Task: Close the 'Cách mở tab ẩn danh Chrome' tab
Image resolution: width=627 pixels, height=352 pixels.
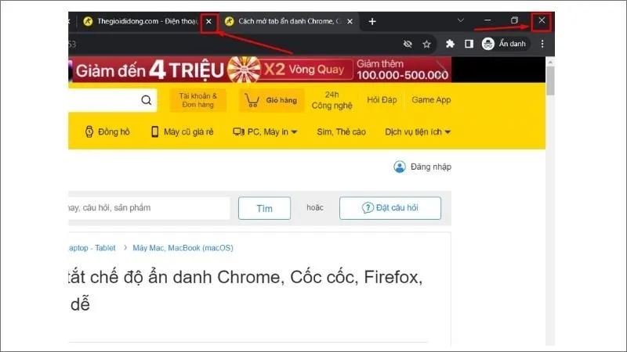Action: [x=350, y=22]
